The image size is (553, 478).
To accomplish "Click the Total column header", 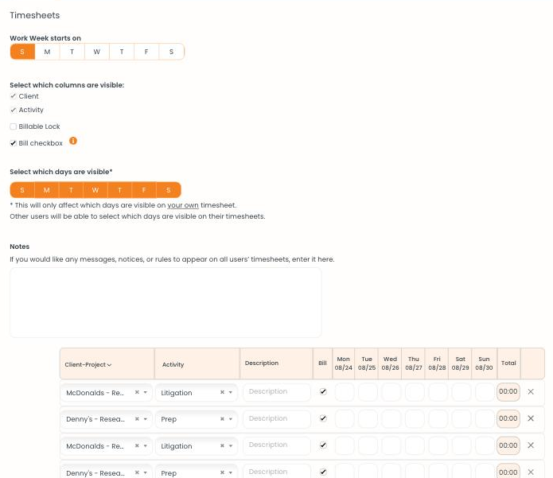I will coord(508,363).
